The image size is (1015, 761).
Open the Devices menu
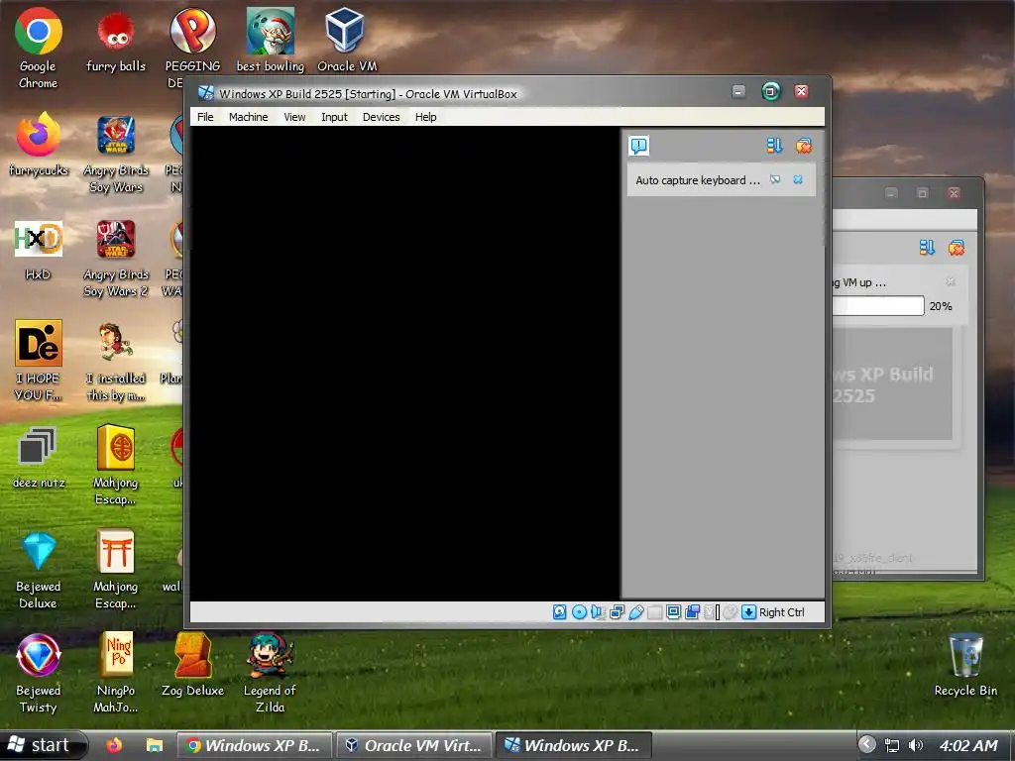(x=381, y=117)
